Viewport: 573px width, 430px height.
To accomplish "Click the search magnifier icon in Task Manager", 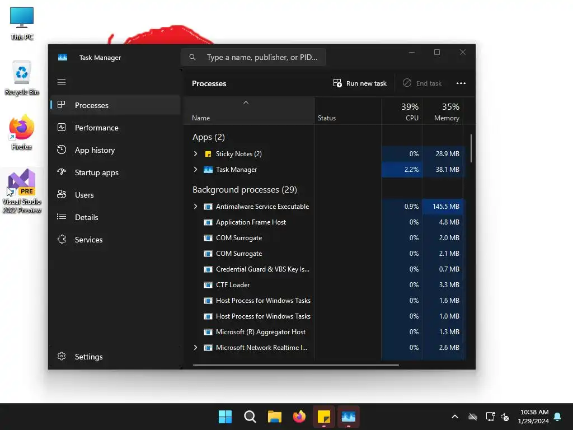I will point(192,57).
